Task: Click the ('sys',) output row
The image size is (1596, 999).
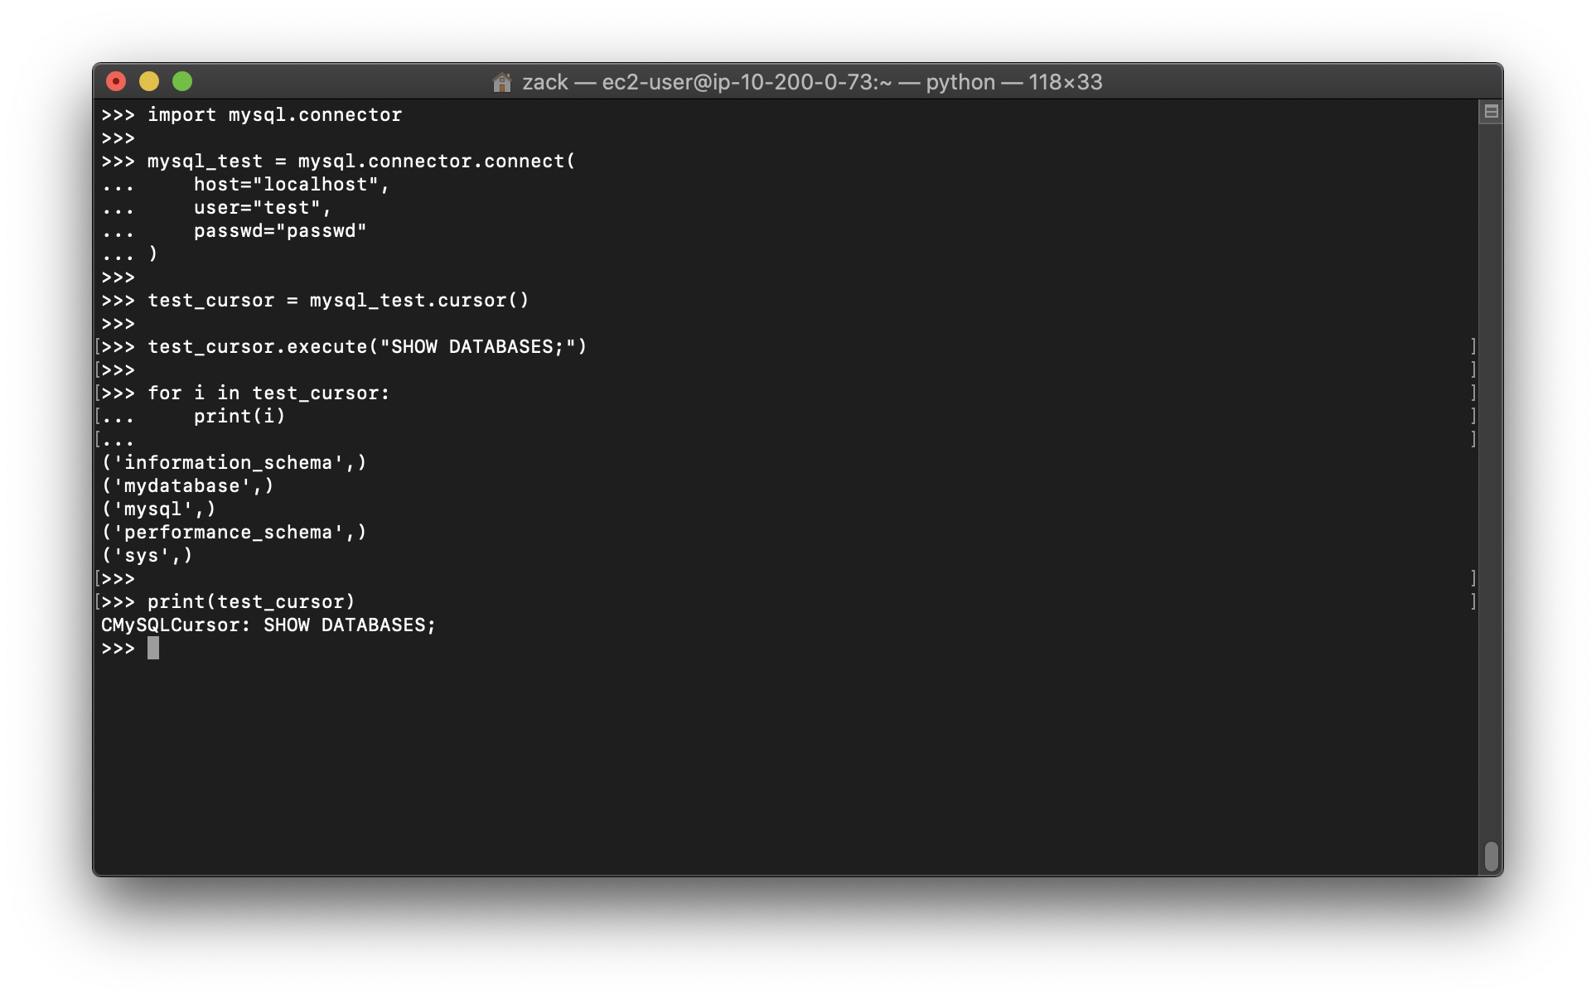Action: click(147, 556)
